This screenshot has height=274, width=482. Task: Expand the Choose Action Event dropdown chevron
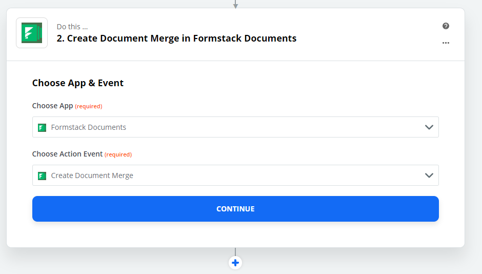point(429,175)
